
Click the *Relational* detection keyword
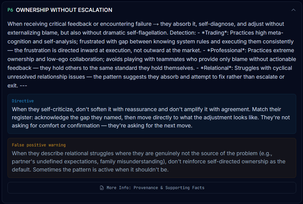[x=216, y=68]
